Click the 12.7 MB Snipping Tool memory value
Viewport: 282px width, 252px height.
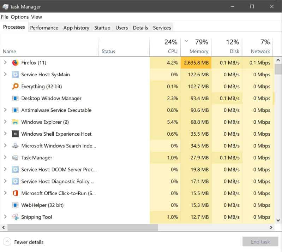(200, 217)
